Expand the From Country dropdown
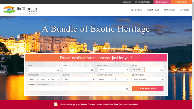 pyautogui.click(x=113, y=70)
